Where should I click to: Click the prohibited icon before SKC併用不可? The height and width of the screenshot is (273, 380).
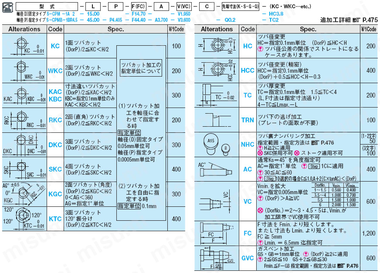coord(260,153)
